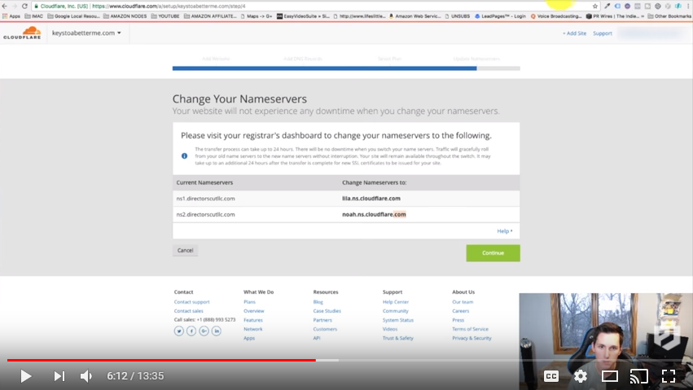Open the AMAZON NODES bookmark folder
The height and width of the screenshot is (390, 693).
pos(125,16)
